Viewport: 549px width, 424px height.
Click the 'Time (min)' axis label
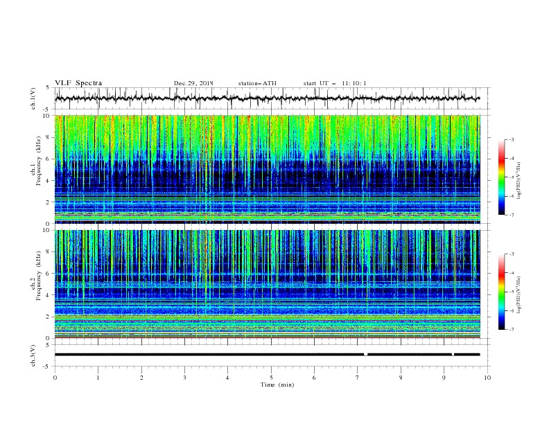tap(277, 385)
